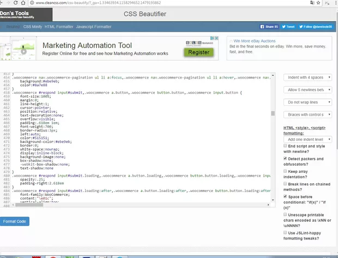Toggle Keep array indentation checkbox
This screenshot has width=338, height=258.
tap(285, 171)
